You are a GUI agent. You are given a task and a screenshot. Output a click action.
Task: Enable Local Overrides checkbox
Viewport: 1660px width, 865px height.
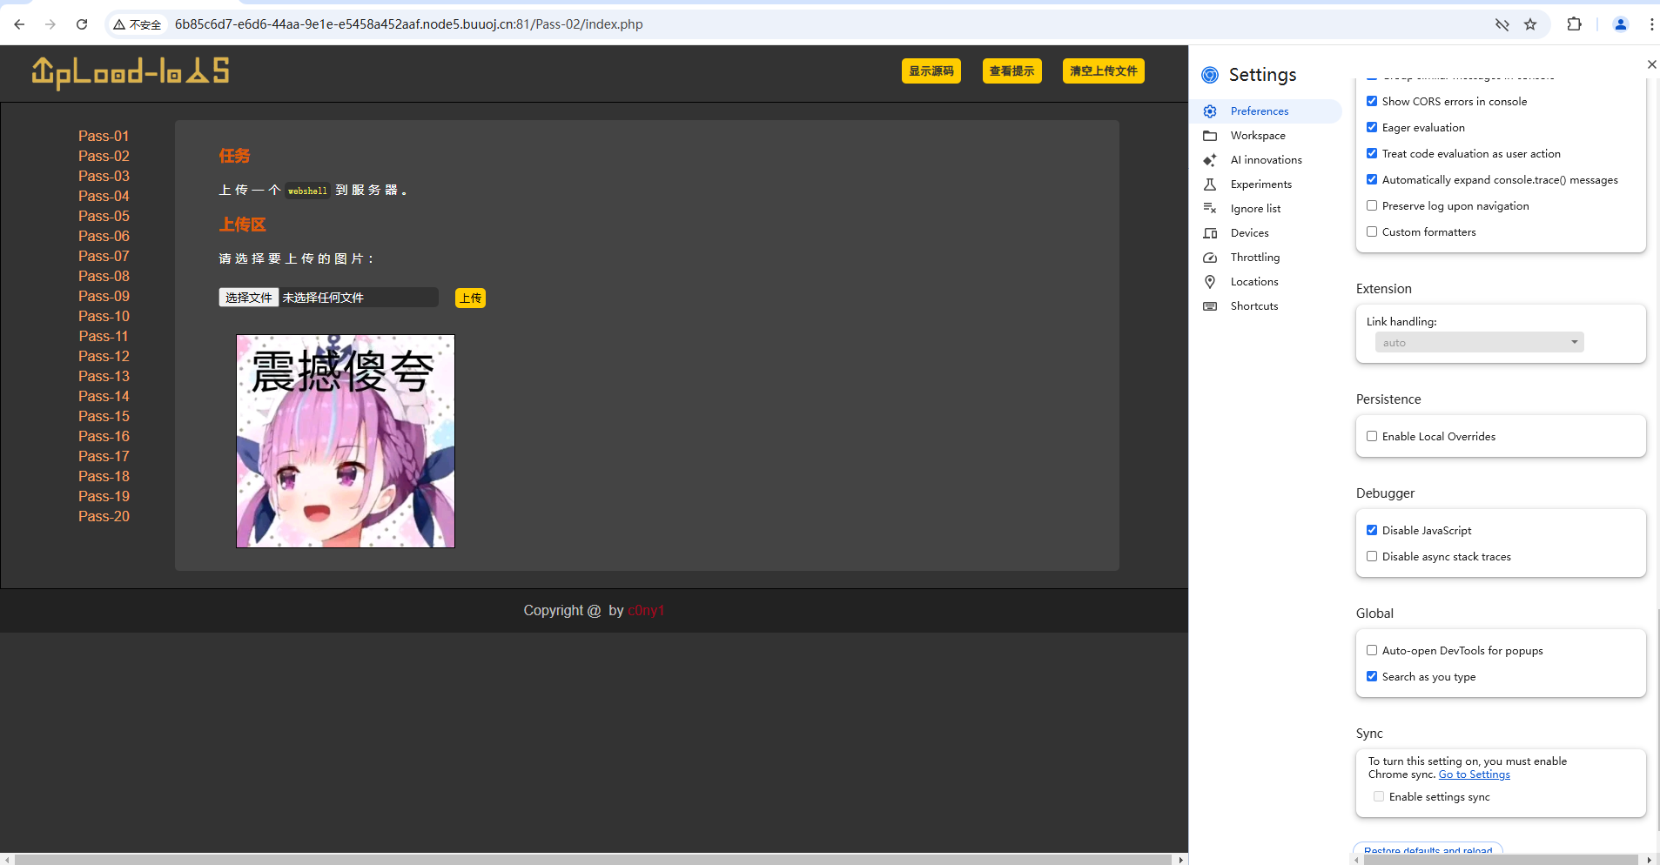pyautogui.click(x=1372, y=436)
